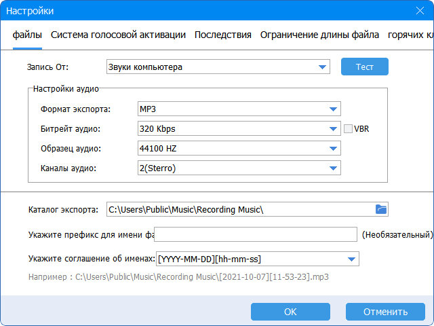Screen dimensions: 434x326
Task: Open the Каналы аудио 2(Sterro) dropdown
Action: click(x=332, y=168)
